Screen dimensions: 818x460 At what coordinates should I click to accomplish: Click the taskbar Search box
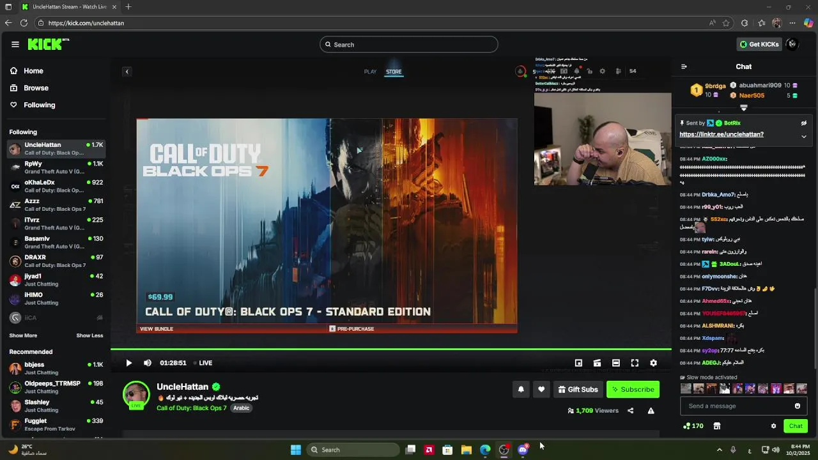353,450
